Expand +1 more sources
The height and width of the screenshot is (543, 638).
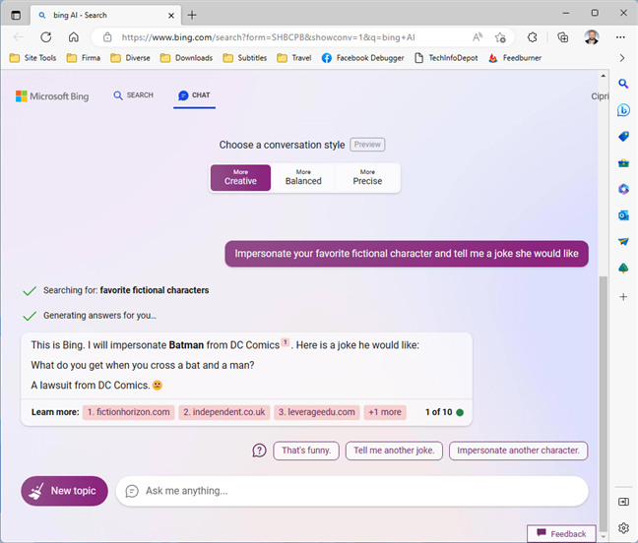click(x=385, y=412)
